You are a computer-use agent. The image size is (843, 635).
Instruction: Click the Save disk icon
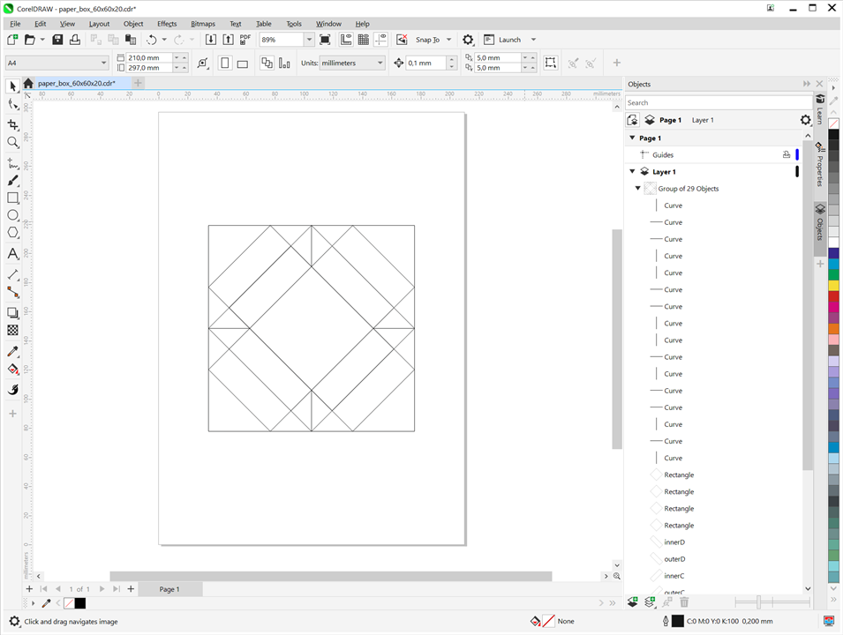coord(57,40)
